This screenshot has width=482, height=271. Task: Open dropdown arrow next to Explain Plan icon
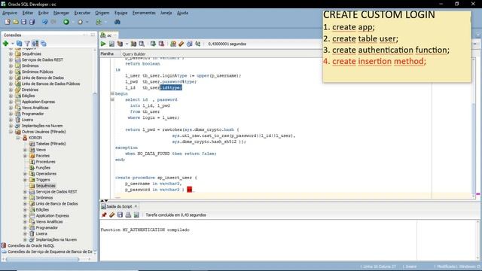127,44
